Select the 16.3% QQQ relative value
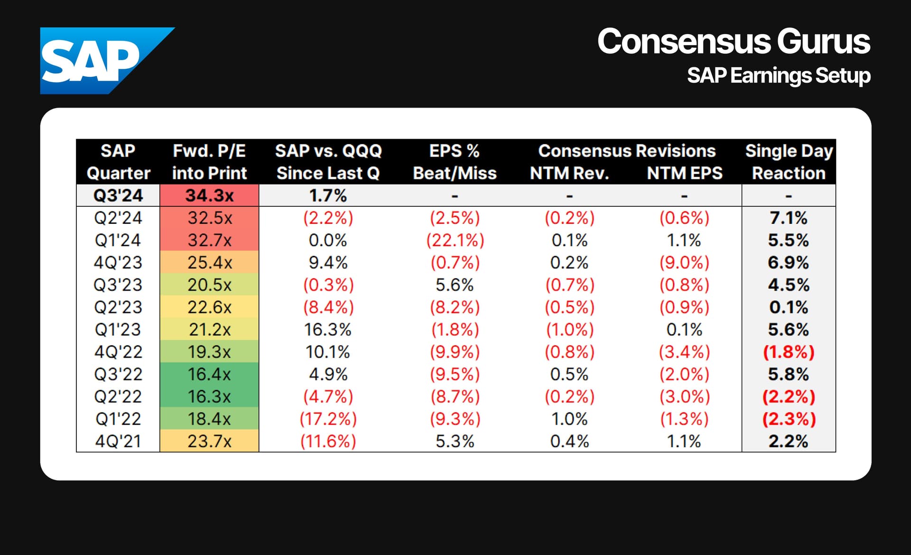Image resolution: width=911 pixels, height=555 pixels. [x=328, y=330]
